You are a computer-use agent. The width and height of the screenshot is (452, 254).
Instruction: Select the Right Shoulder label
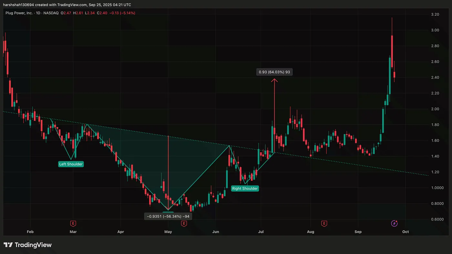[245, 188]
